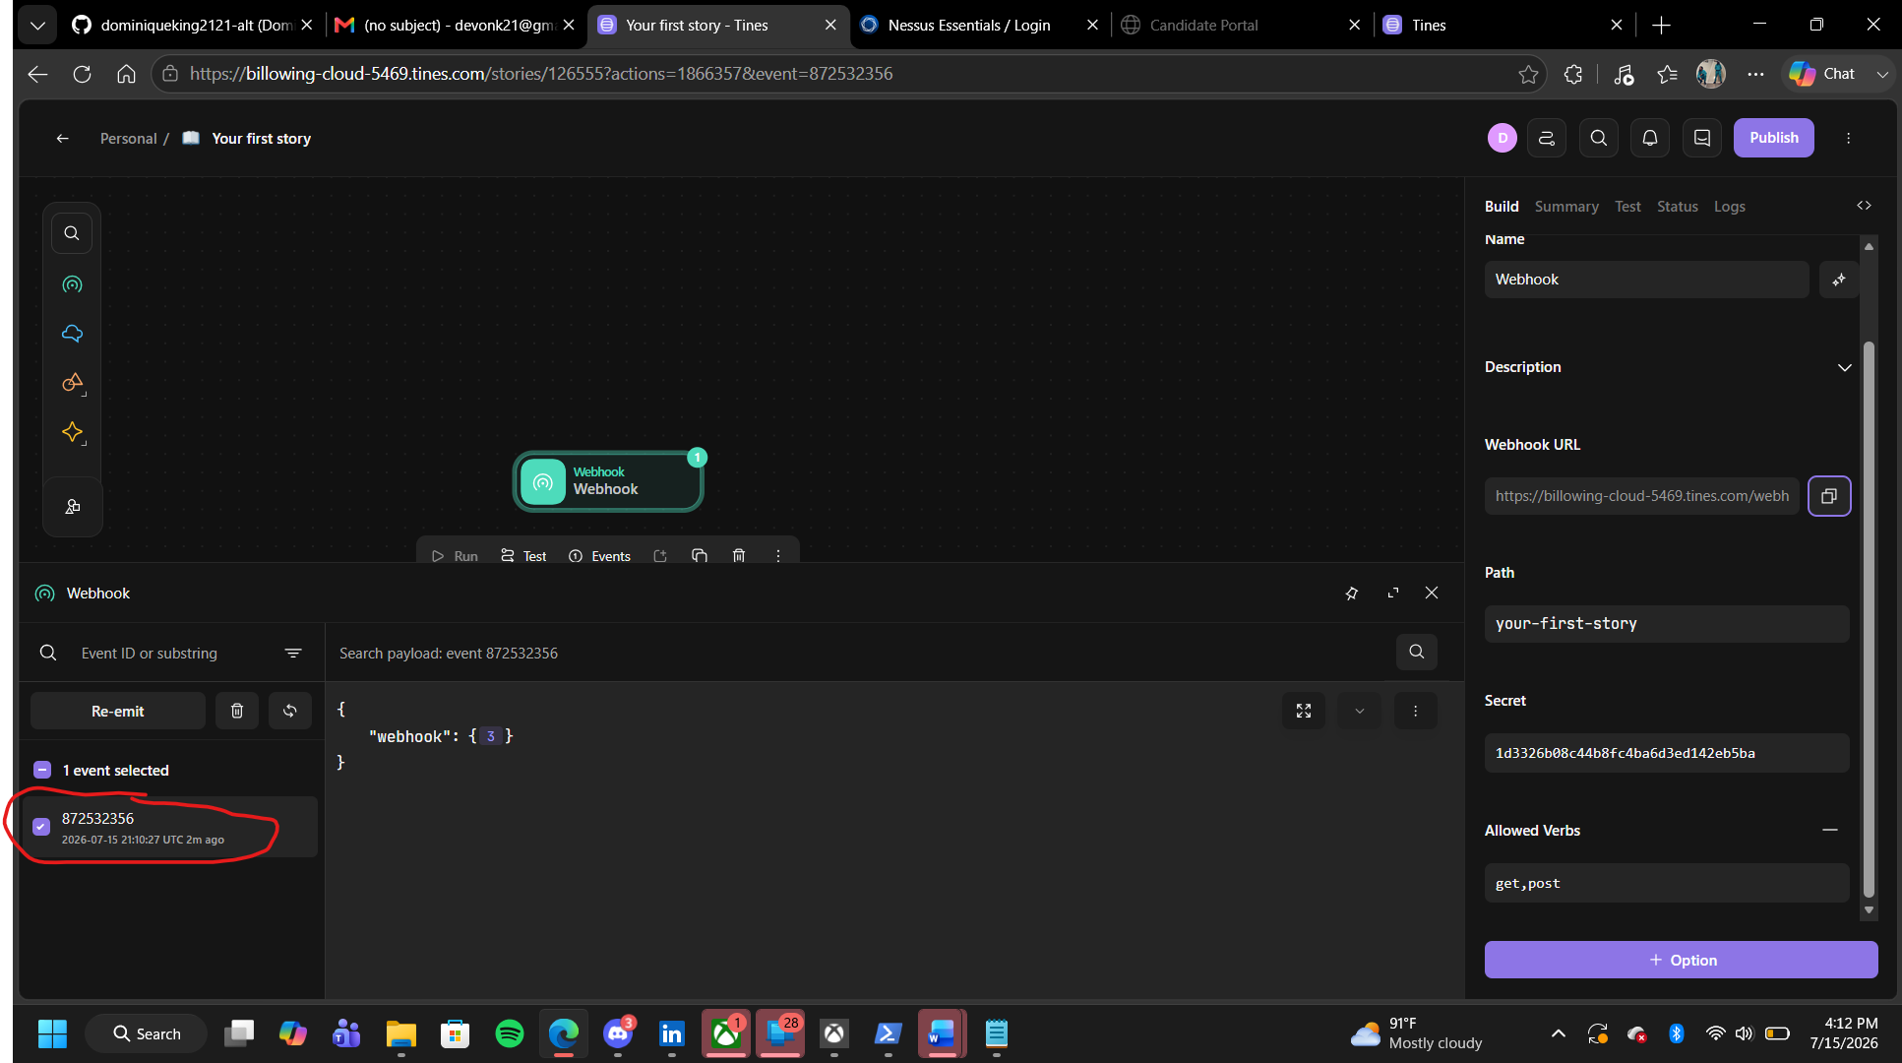The width and height of the screenshot is (1902, 1063).
Task: Open the event filter options icon
Action: tap(293, 653)
